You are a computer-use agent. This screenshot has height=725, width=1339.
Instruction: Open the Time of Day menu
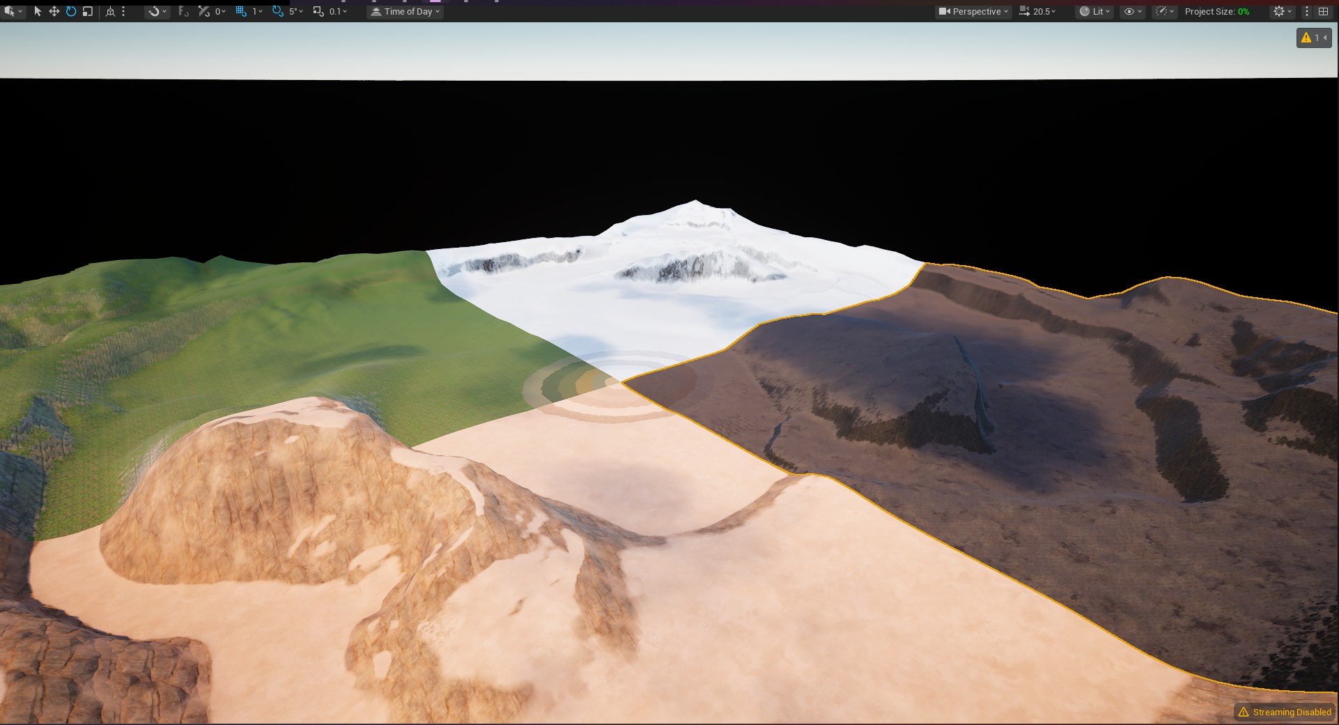pos(405,11)
